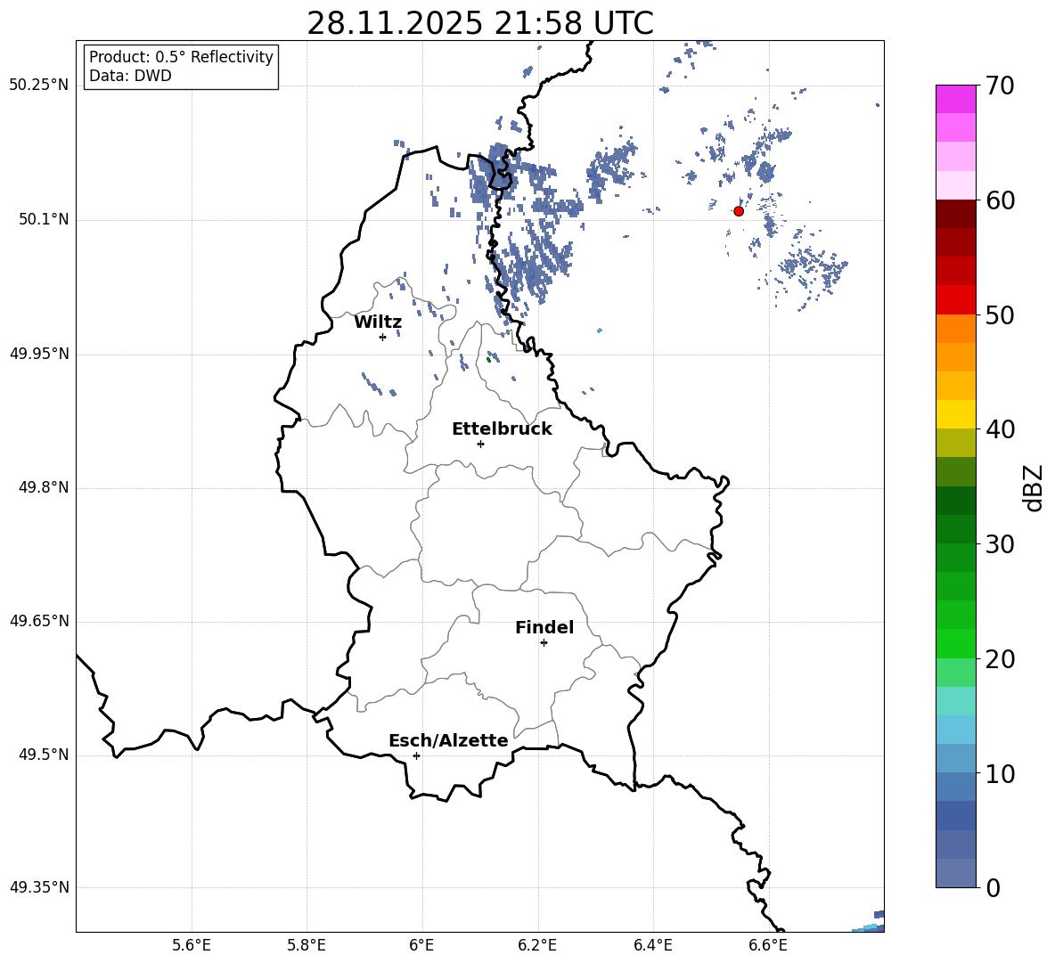Click the 5.8°E longitude label
1055x963 pixels.
(307, 945)
